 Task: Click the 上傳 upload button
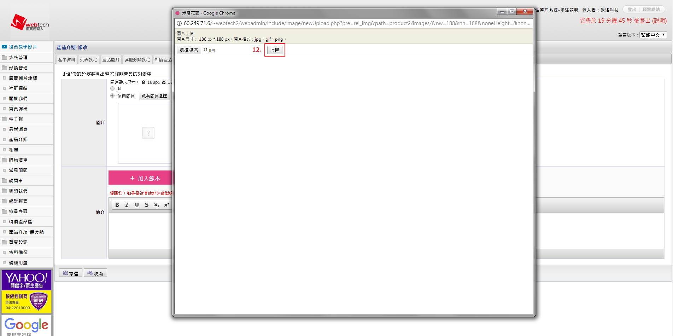275,50
